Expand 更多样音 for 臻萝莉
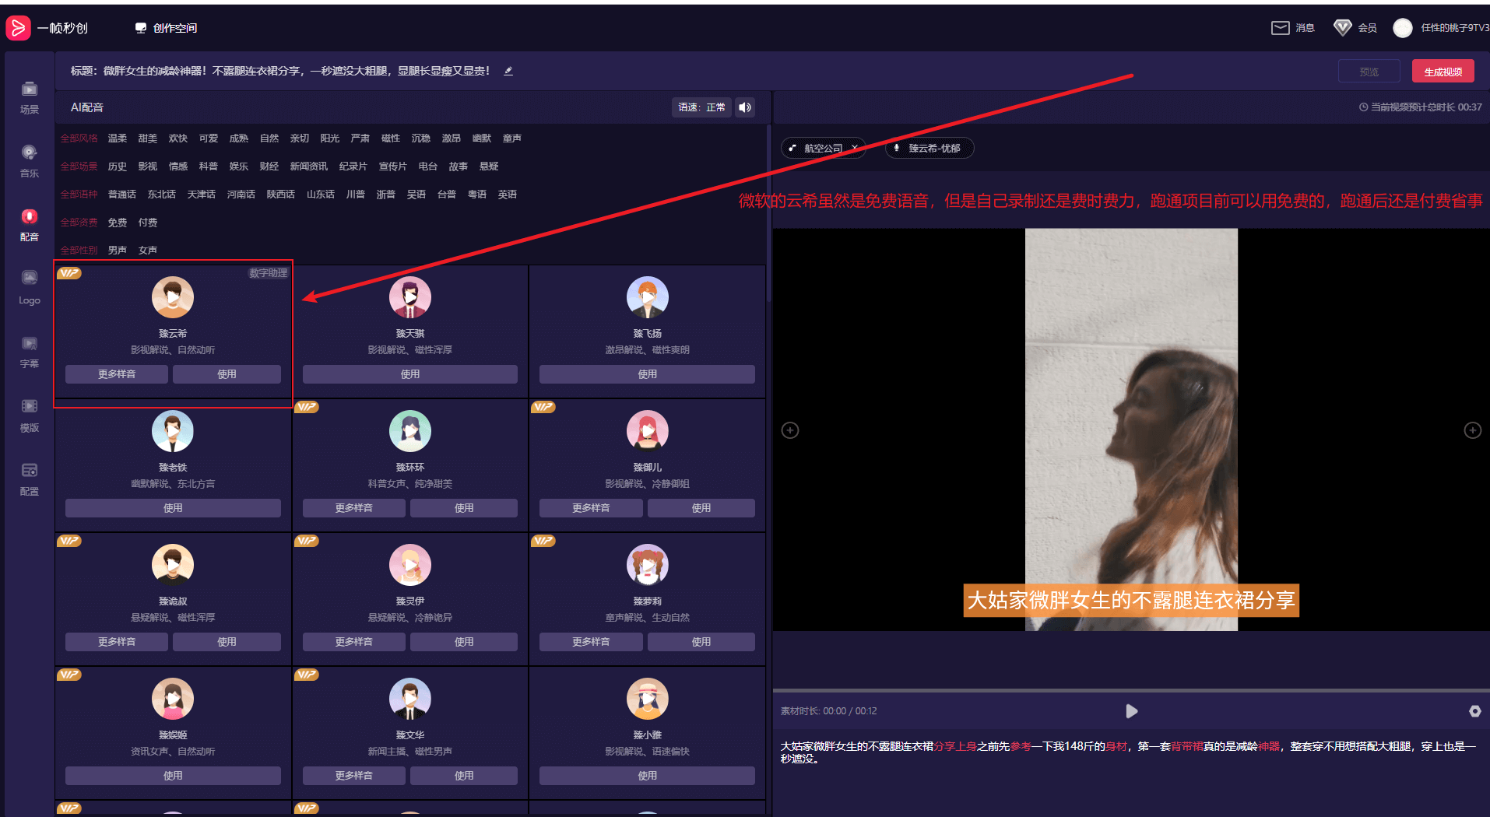 click(x=592, y=642)
